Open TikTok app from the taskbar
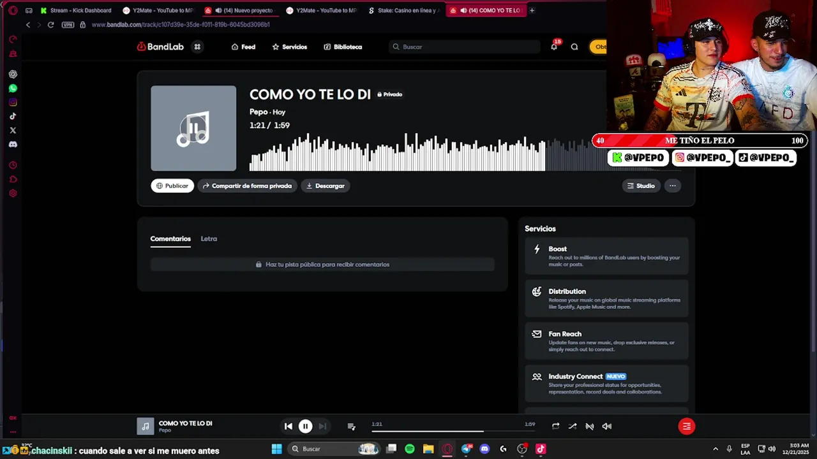 click(541, 449)
